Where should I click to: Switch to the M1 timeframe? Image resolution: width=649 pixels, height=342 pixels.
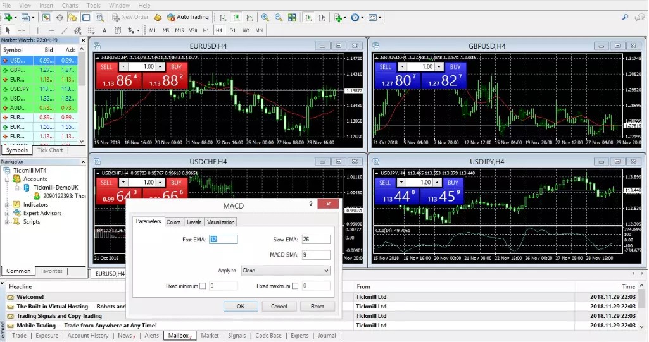[x=153, y=30]
